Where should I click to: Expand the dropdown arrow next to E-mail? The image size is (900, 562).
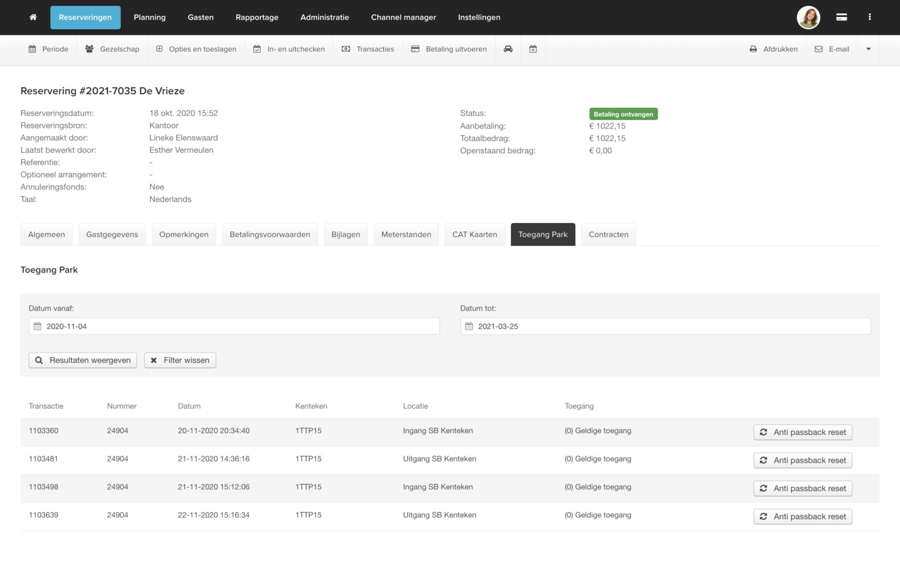868,49
